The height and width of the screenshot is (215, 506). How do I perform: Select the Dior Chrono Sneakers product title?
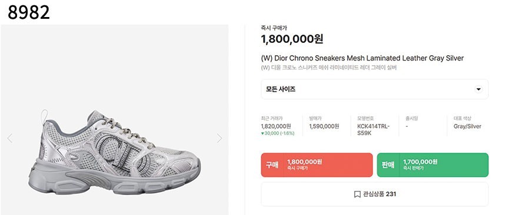tap(362, 58)
